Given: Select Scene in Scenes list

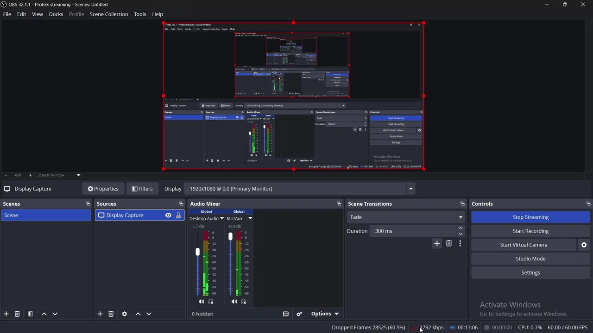Looking at the screenshot, I should 46,215.
